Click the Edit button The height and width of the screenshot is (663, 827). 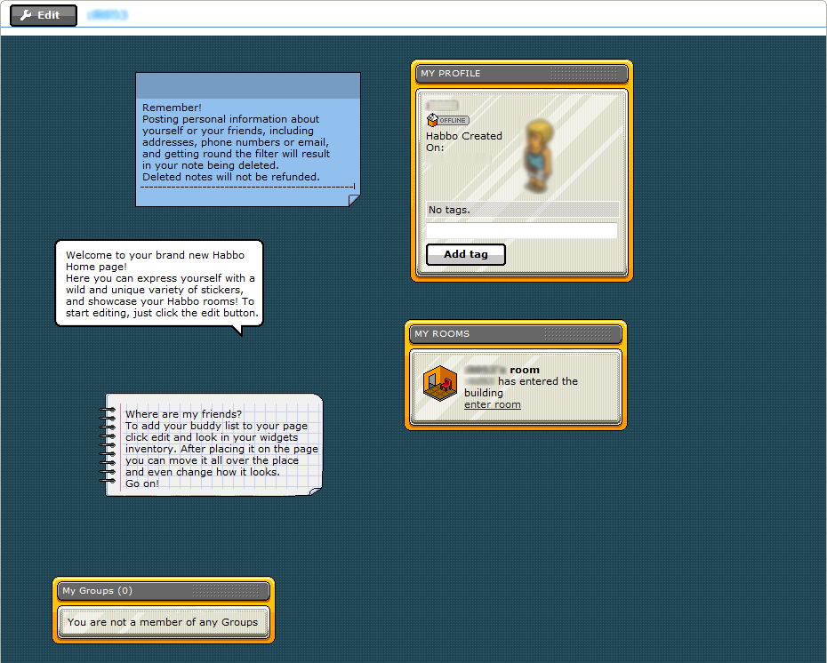click(44, 15)
